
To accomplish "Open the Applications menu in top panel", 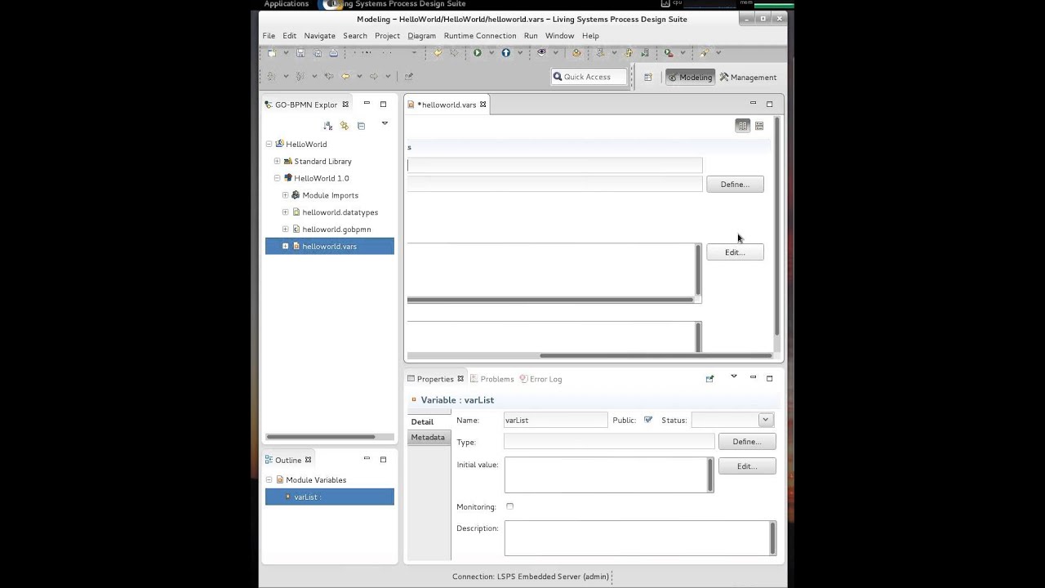I will [286, 4].
